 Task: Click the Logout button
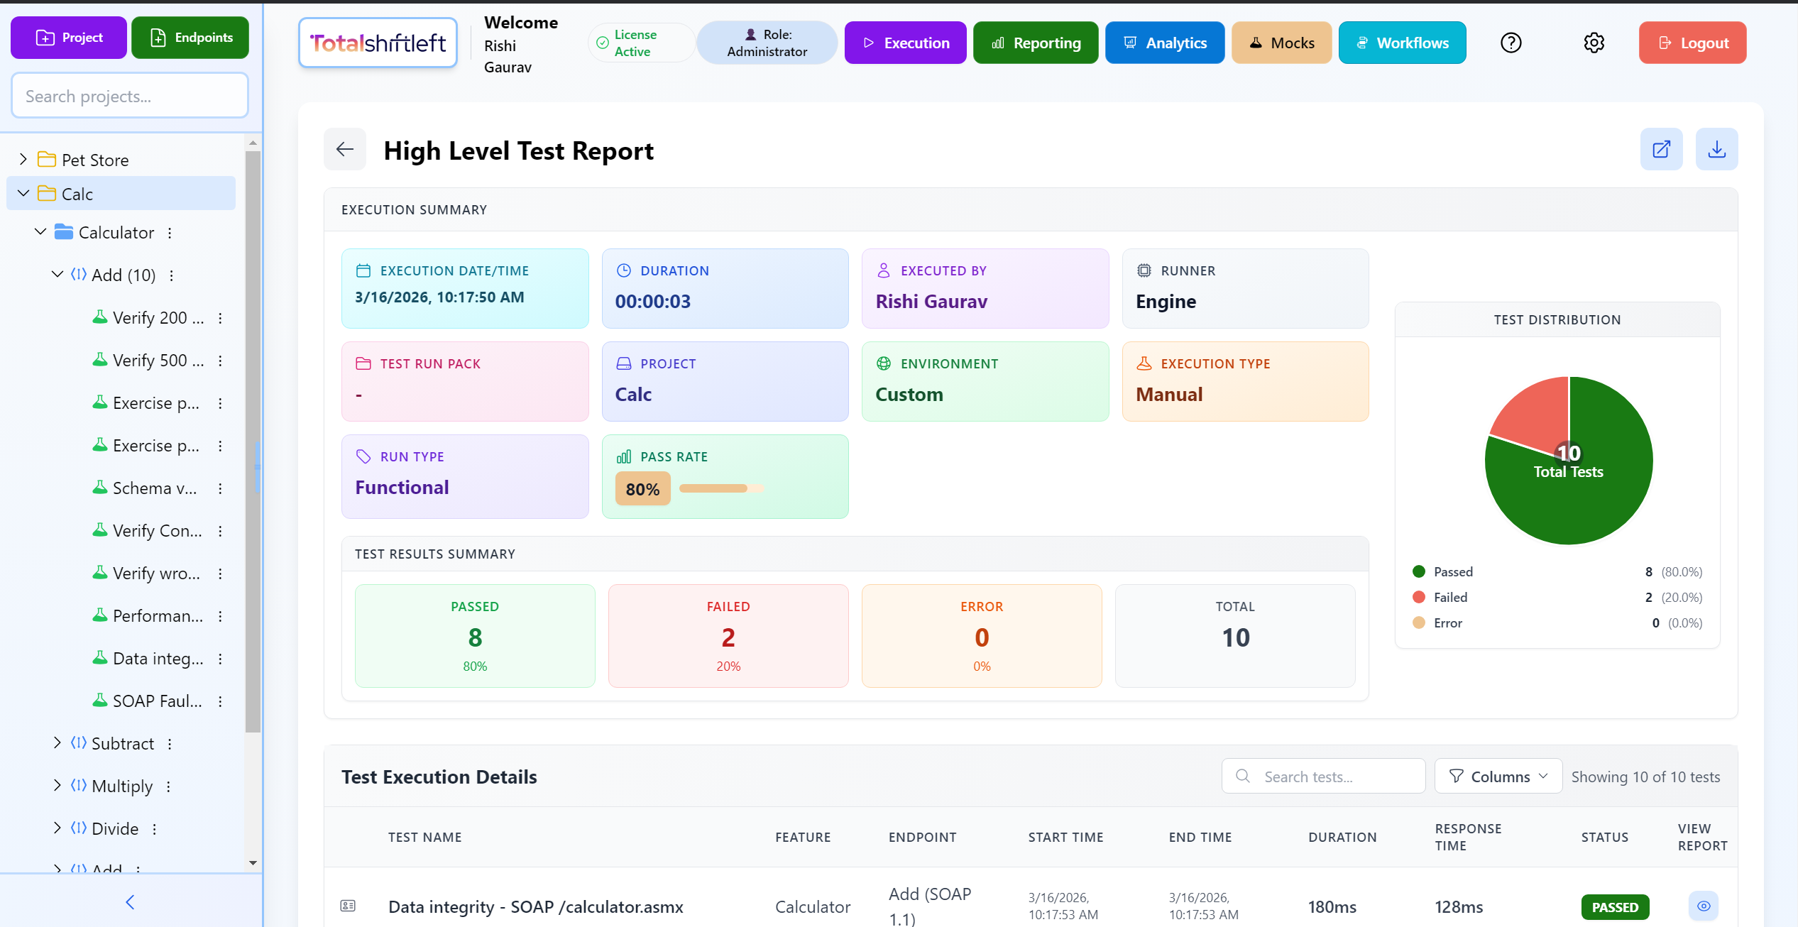pyautogui.click(x=1692, y=43)
